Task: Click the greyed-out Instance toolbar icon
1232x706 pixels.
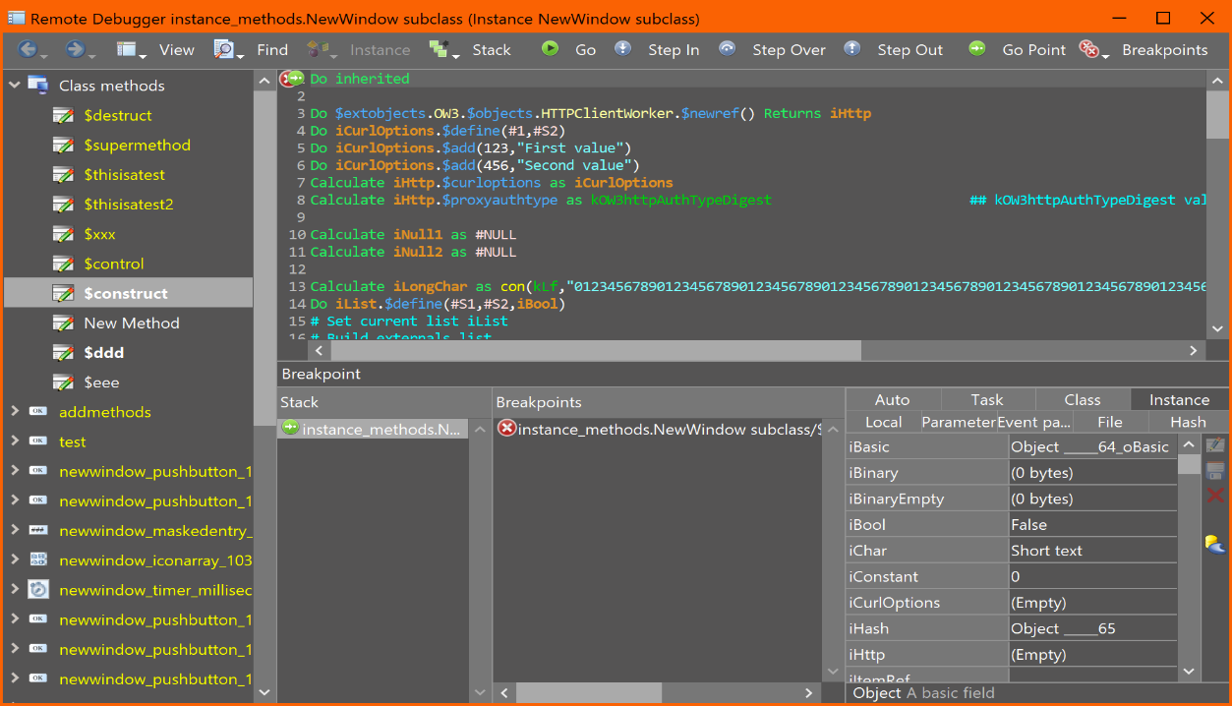Action: (319, 49)
